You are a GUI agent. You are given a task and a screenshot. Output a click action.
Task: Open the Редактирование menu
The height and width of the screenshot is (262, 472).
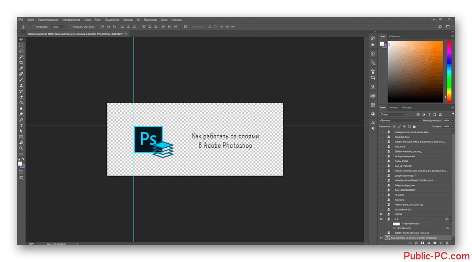coord(48,20)
